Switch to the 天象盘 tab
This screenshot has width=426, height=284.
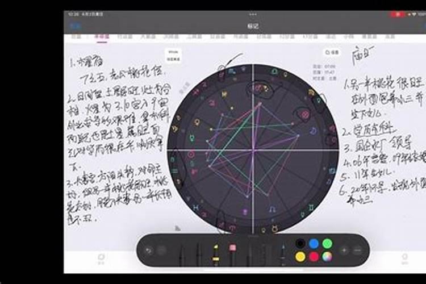pyautogui.click(x=148, y=37)
